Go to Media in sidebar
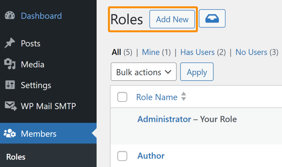Viewport: 282px width, 167px height. click(32, 64)
